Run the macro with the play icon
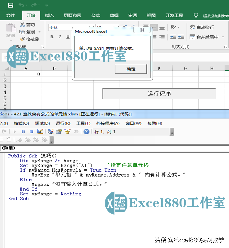229x248 pixels. pos(15,131)
